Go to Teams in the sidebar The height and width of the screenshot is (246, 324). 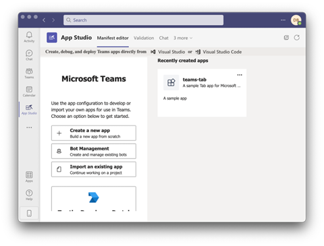click(x=29, y=73)
